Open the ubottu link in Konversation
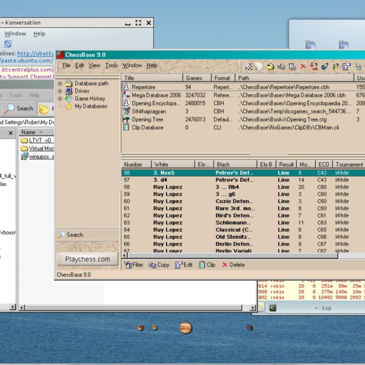The image size is (365, 365). [36, 54]
